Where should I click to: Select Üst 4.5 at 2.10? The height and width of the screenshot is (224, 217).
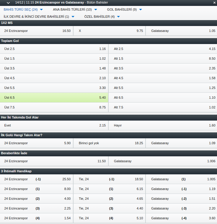(54, 78)
